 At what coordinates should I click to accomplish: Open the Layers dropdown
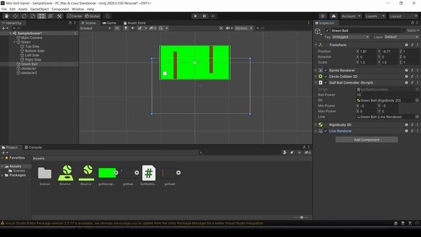tap(375, 16)
